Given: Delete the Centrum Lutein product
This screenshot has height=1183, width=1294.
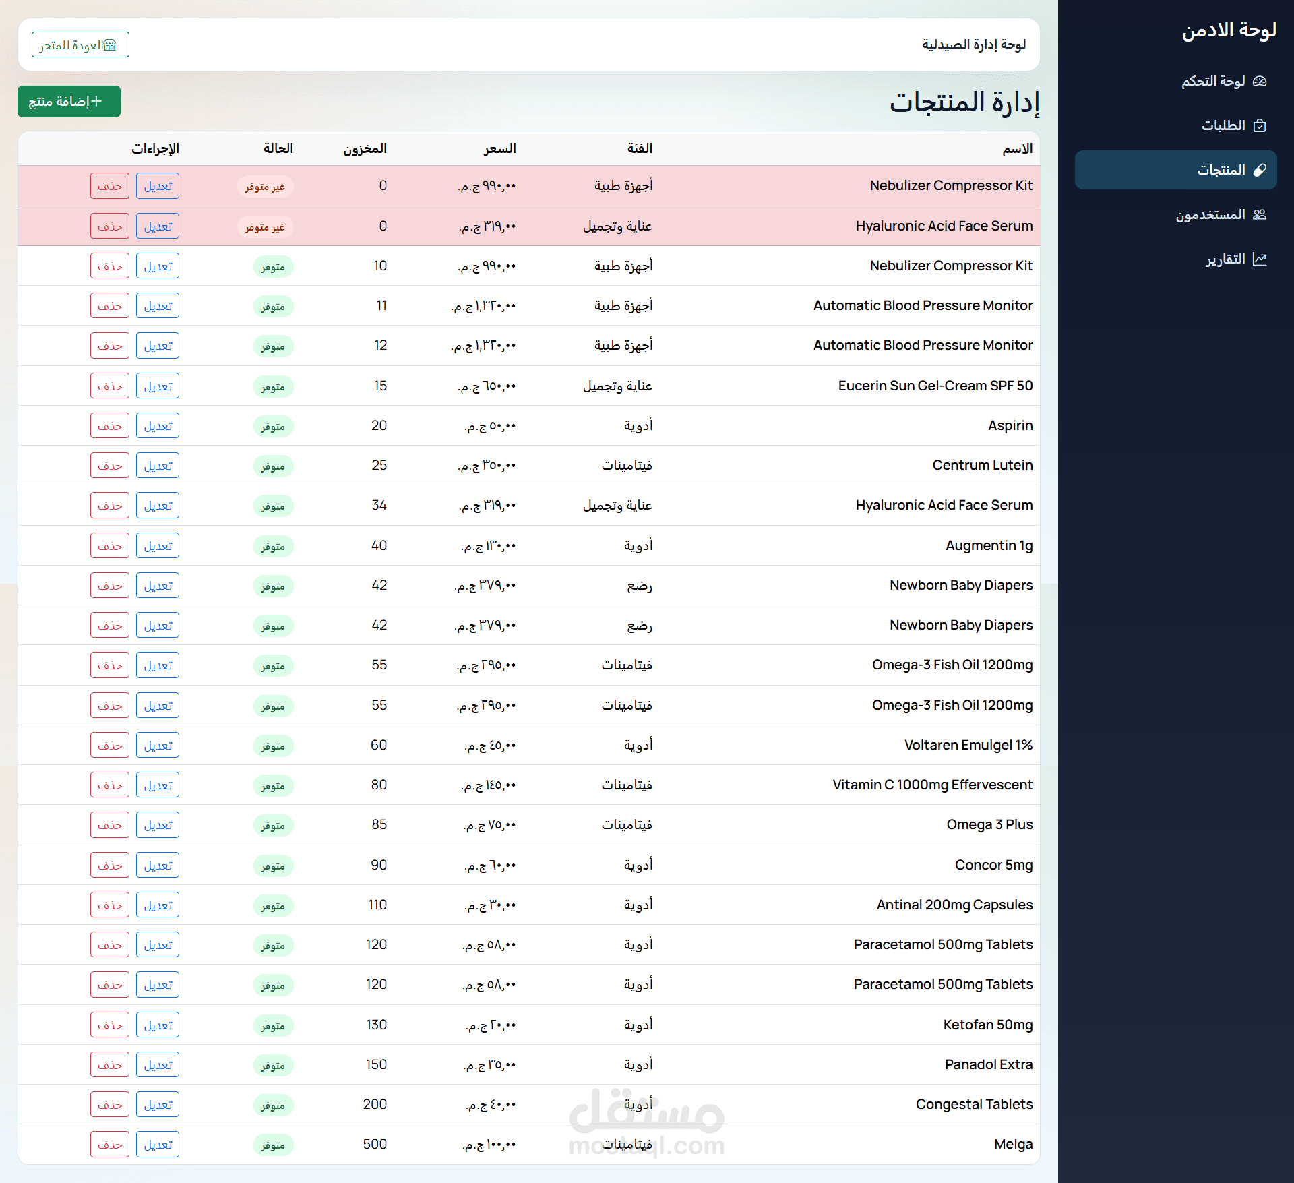Looking at the screenshot, I should coord(110,466).
